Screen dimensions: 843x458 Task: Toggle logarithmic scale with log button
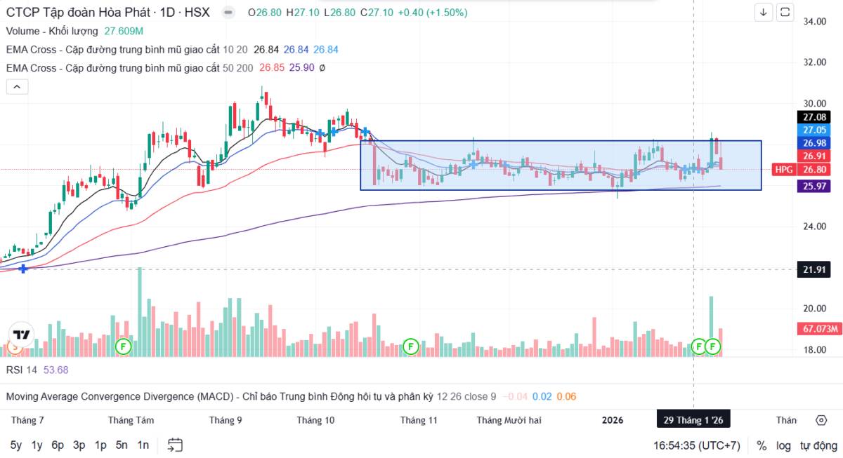click(x=783, y=445)
